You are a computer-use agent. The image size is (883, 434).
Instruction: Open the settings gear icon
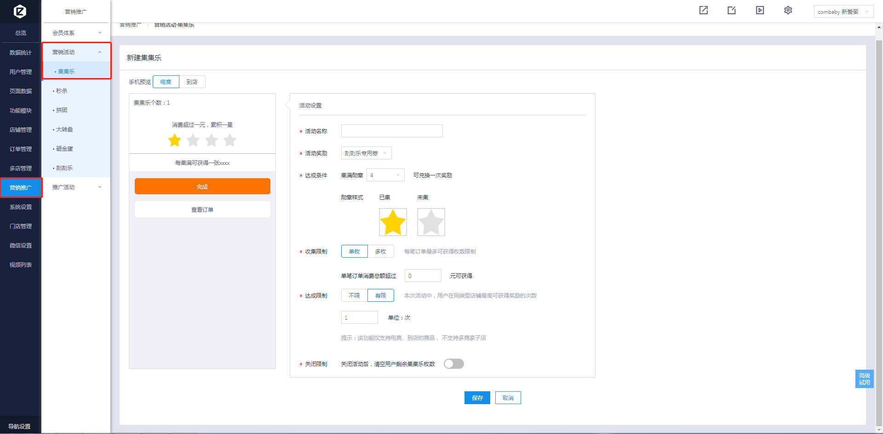point(788,11)
